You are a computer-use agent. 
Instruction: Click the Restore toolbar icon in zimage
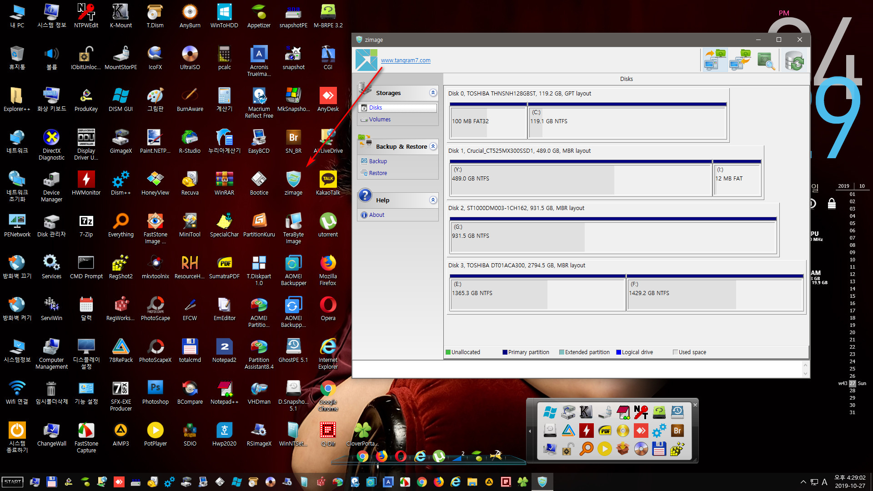740,60
